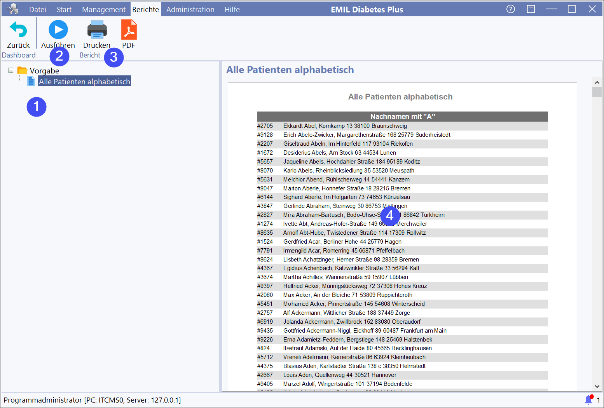Go to the Start tab
604x408 pixels.
coord(64,9)
